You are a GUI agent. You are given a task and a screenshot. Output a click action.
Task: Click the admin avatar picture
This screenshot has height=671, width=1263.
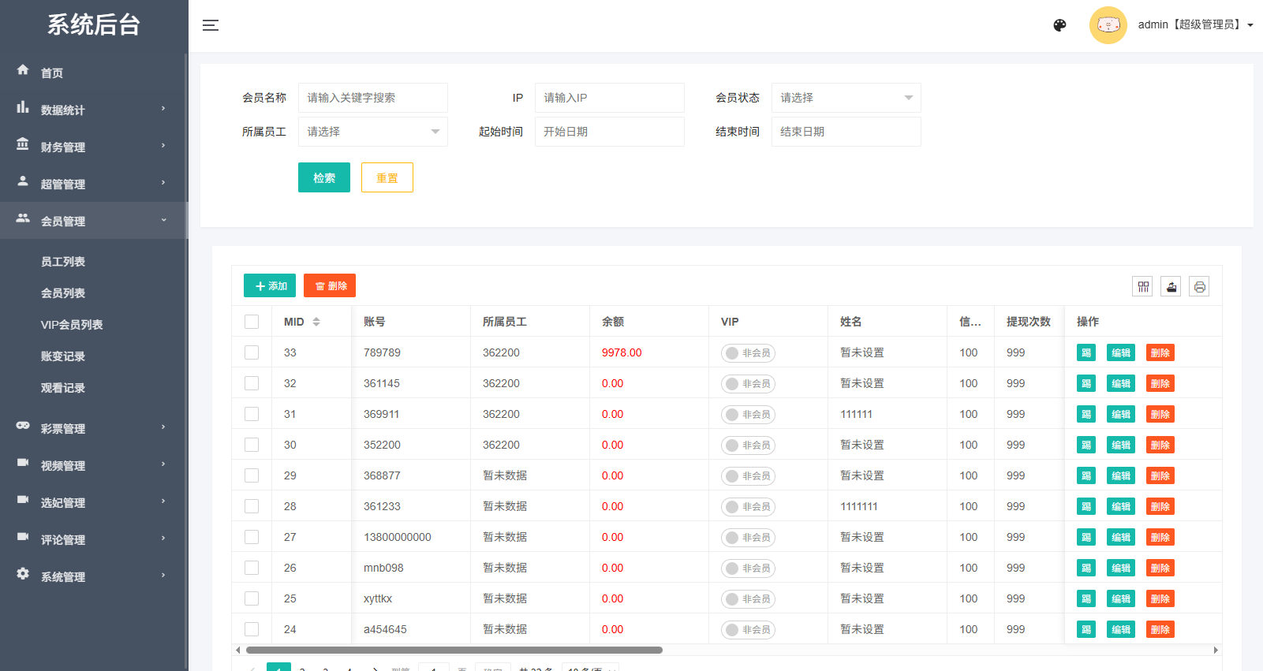point(1108,25)
